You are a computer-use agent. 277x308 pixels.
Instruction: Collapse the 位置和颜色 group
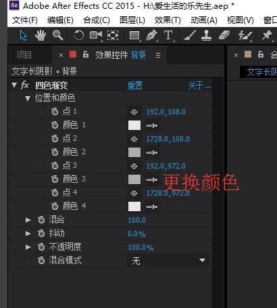(x=28, y=98)
